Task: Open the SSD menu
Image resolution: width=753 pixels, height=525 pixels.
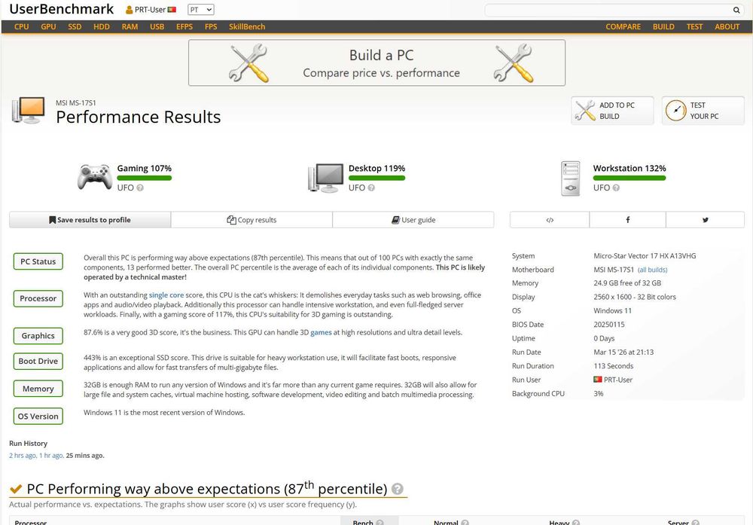Action: tap(75, 27)
